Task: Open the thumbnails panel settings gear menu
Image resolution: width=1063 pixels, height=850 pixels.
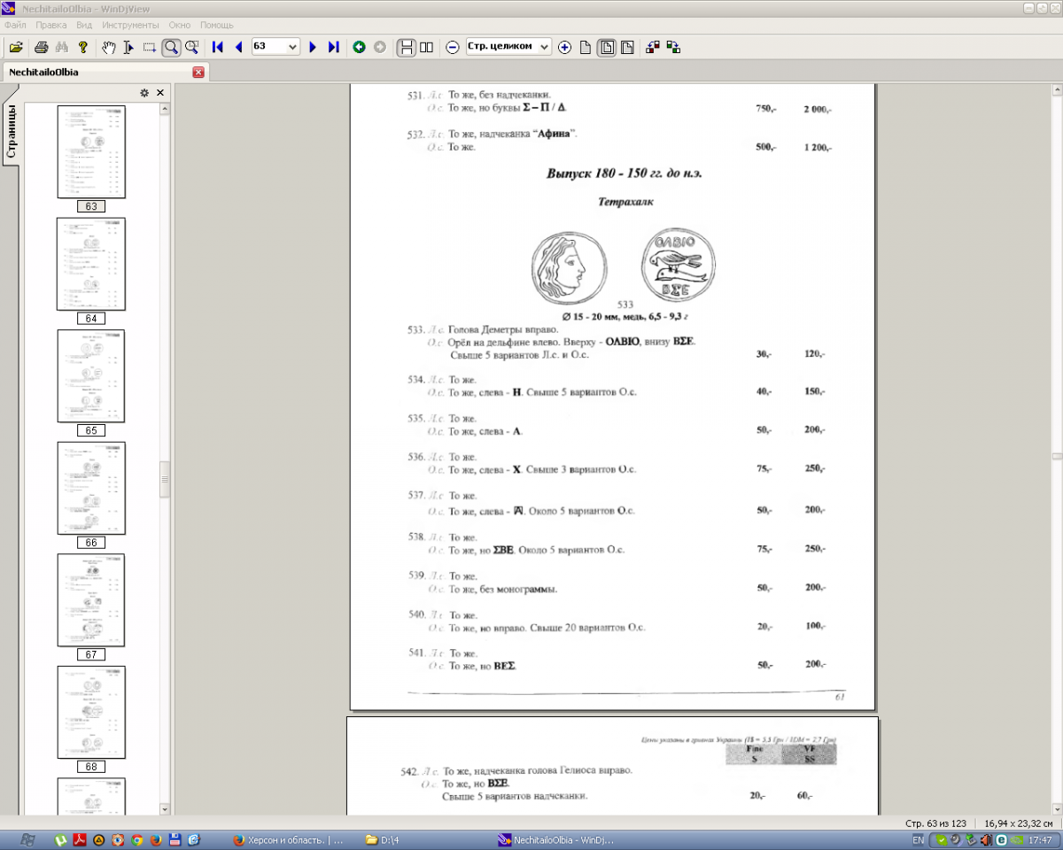Action: point(144,93)
